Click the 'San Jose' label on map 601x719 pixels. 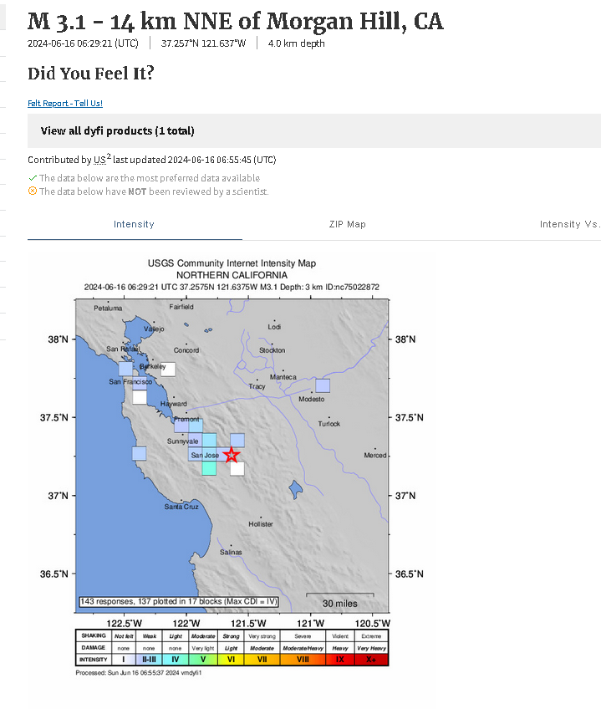tap(205, 456)
